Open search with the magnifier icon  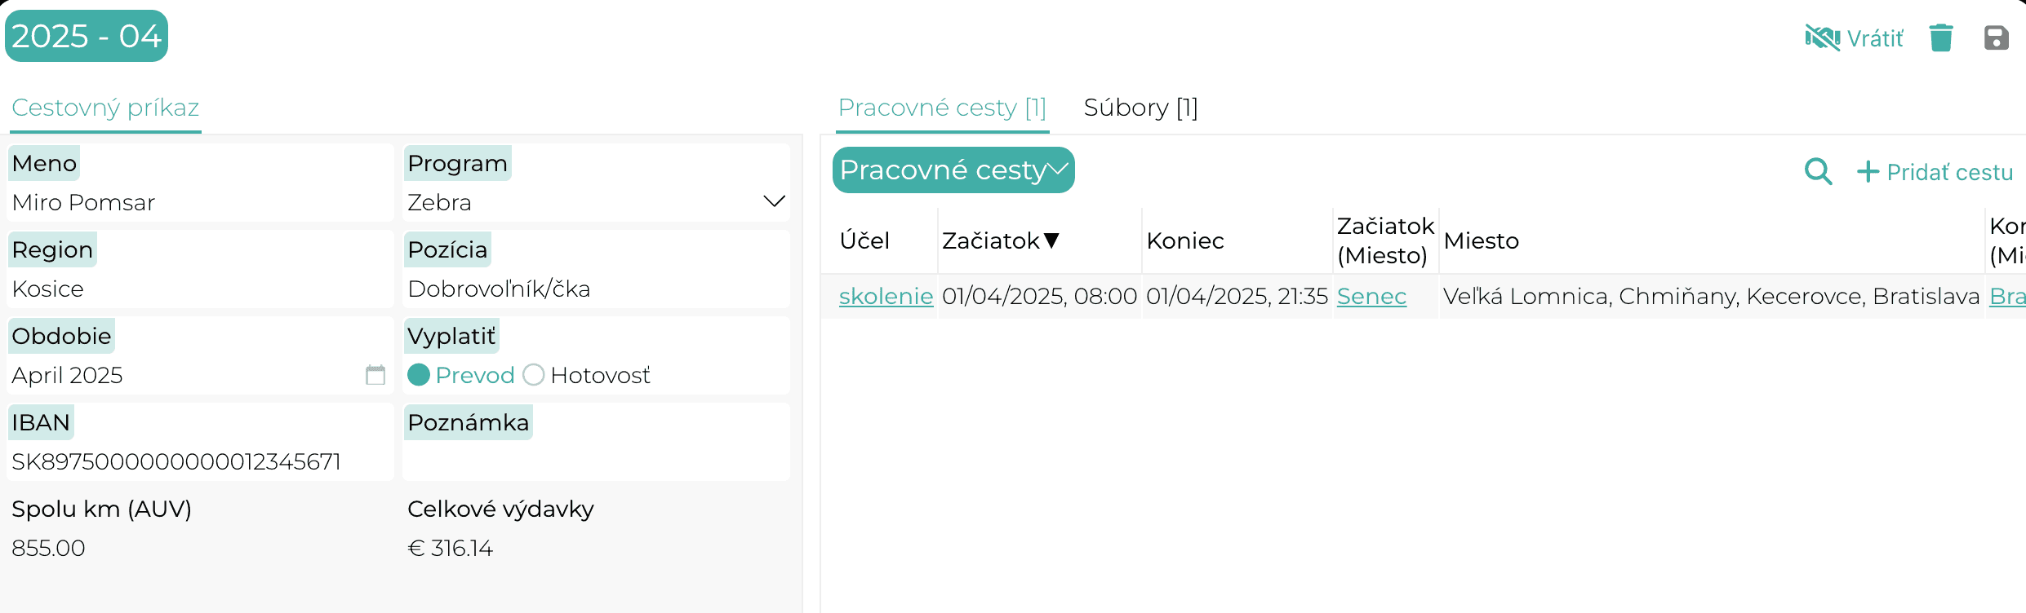click(1818, 171)
